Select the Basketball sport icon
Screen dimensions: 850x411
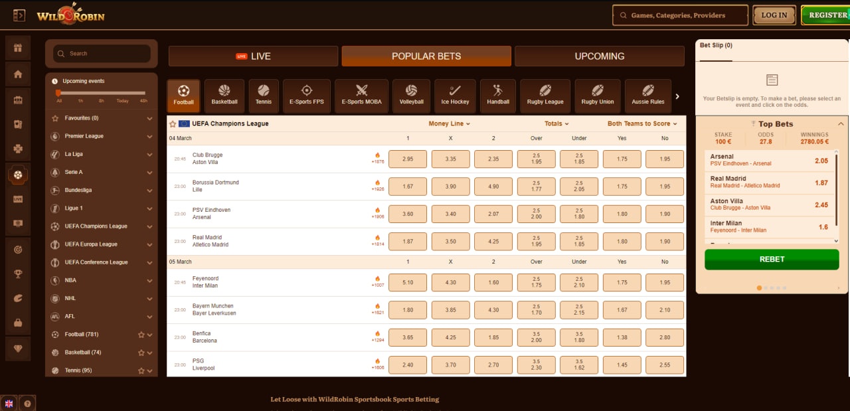[224, 96]
